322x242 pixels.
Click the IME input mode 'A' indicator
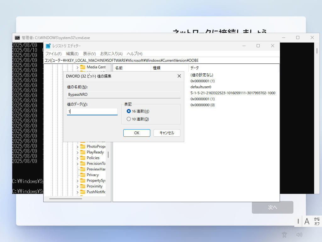tap(307, 222)
